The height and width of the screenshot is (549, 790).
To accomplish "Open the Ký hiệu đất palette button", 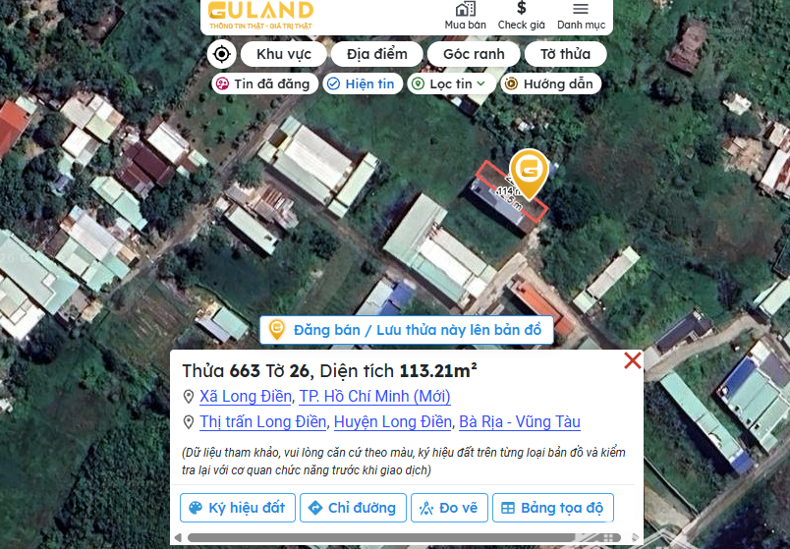I will (238, 508).
